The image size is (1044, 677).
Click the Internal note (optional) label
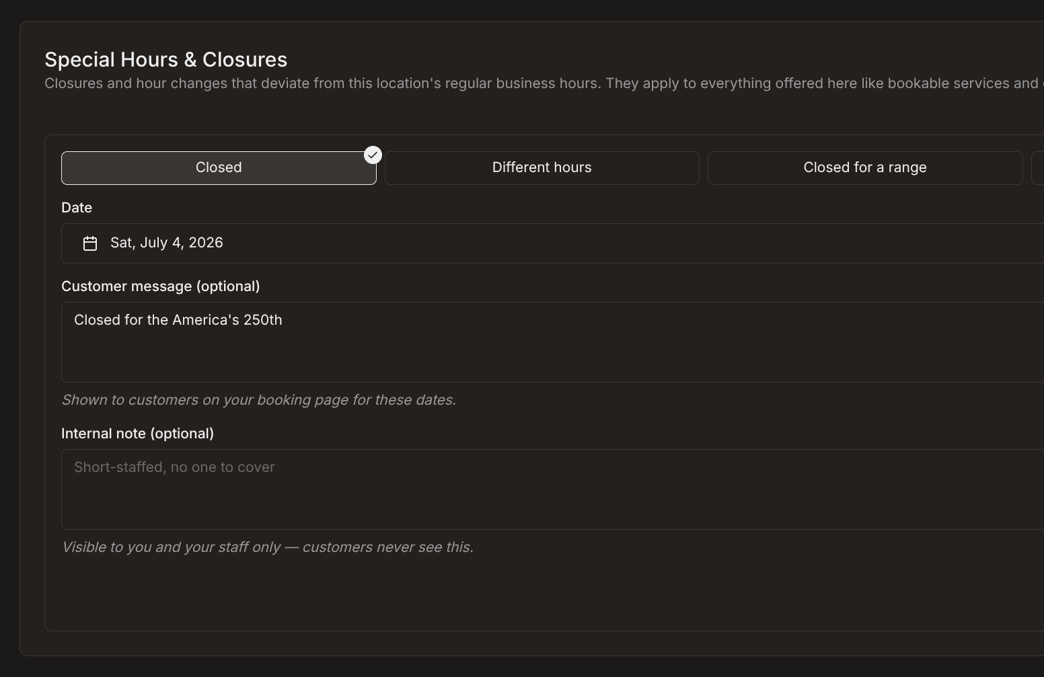[138, 434]
